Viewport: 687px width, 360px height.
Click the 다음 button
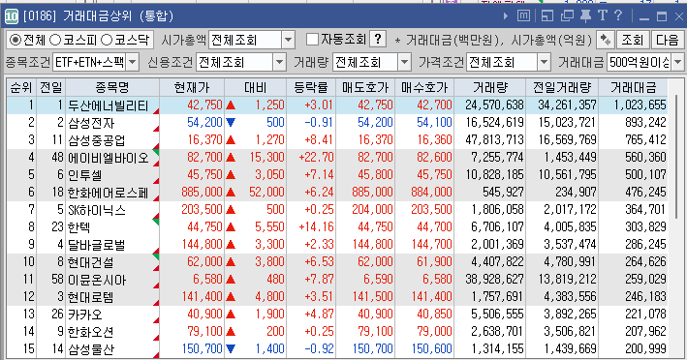coord(667,40)
